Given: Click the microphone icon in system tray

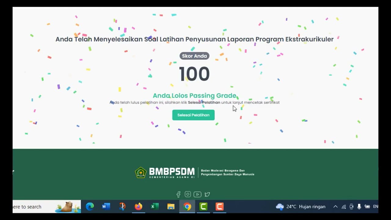Looking at the screenshot, I should (x=359, y=207).
